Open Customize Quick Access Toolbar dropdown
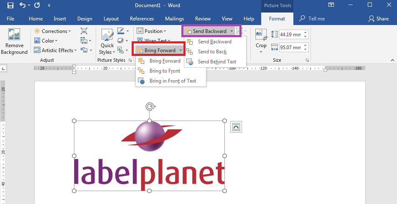This screenshot has height=204, width=397. (49, 5)
